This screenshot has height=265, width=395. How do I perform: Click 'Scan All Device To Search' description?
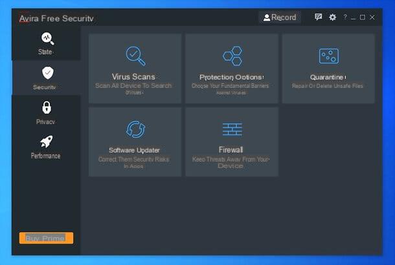click(x=133, y=85)
